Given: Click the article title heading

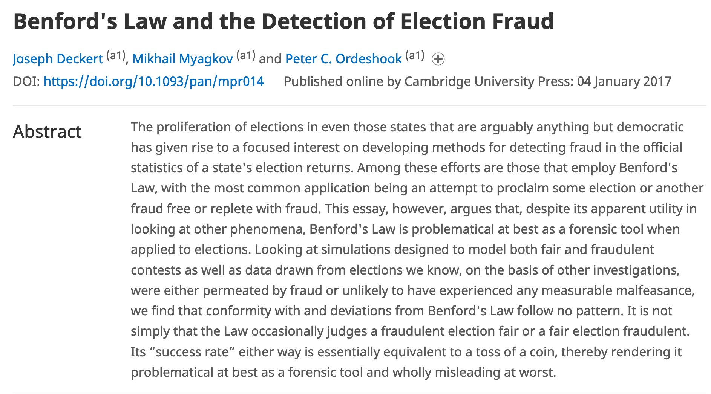Looking at the screenshot, I should [283, 21].
